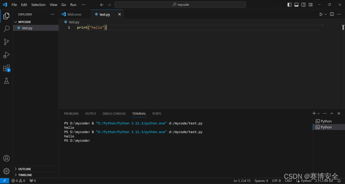Viewport: 345px width, 184px height.
Task: Open editor More Actions ellipsis
Action: 339,14
